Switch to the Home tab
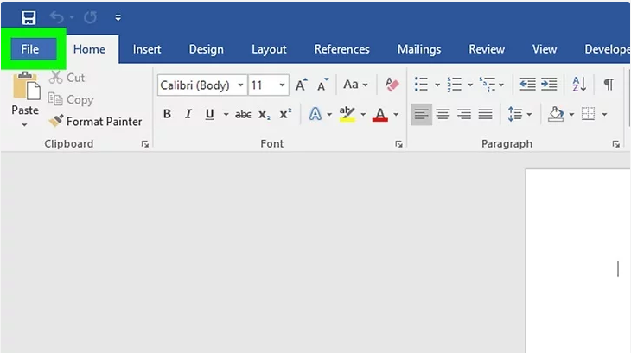Screen dimensions: 631x353 89,49
